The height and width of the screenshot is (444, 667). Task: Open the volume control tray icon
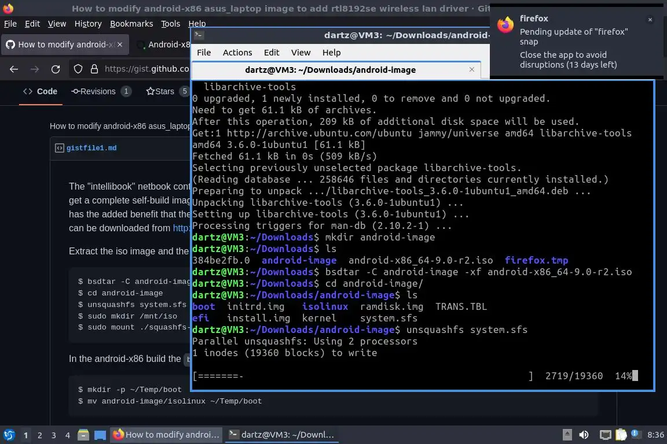coord(584,435)
